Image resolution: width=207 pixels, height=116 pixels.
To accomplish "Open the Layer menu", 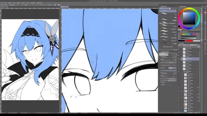I will coord(14,3).
